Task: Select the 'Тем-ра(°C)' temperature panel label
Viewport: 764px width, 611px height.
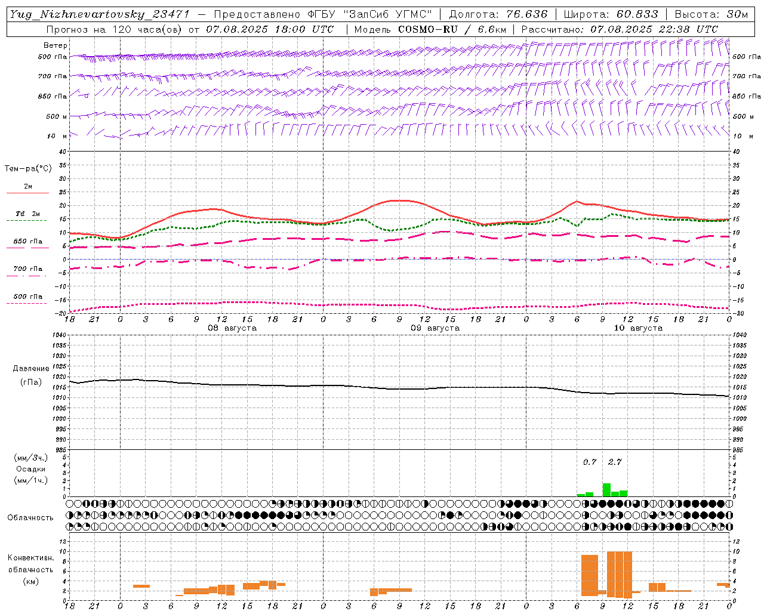Action: pos(28,169)
